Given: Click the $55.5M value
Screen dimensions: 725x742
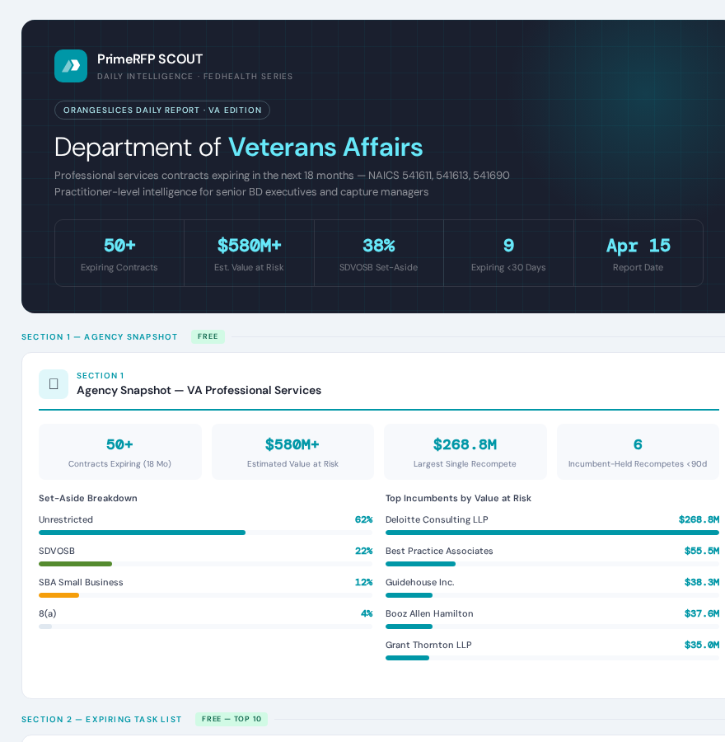Looking at the screenshot, I should (701, 551).
